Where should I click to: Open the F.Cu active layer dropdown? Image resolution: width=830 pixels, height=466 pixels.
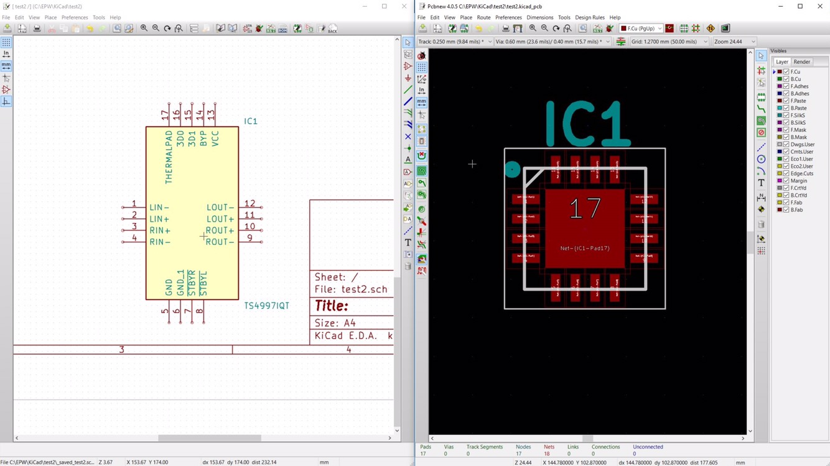[641, 29]
